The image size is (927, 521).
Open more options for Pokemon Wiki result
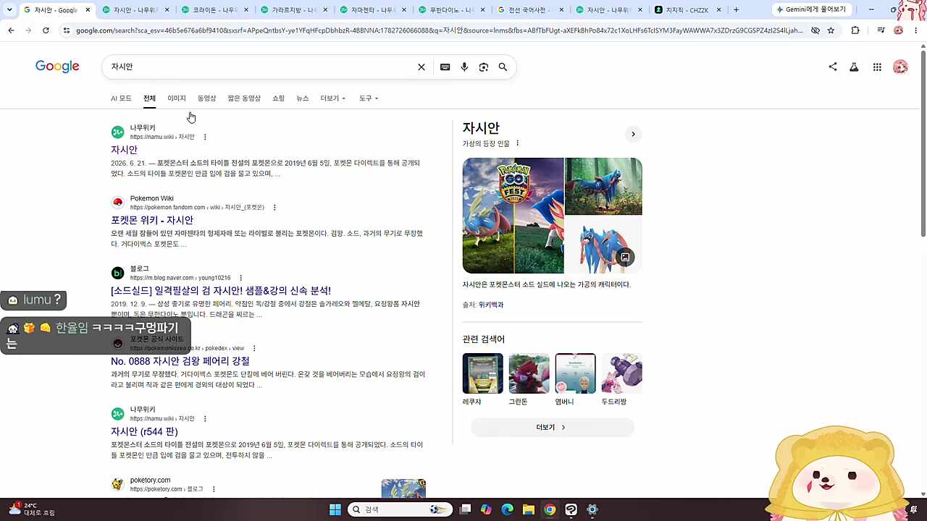274,208
